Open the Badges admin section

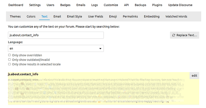tap(65, 5)
